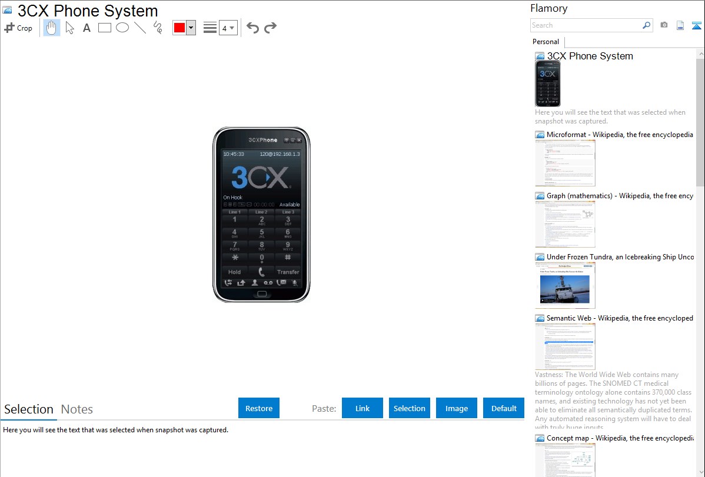Expand the line width dropdown
This screenshot has height=477, width=705.
coord(228,28)
